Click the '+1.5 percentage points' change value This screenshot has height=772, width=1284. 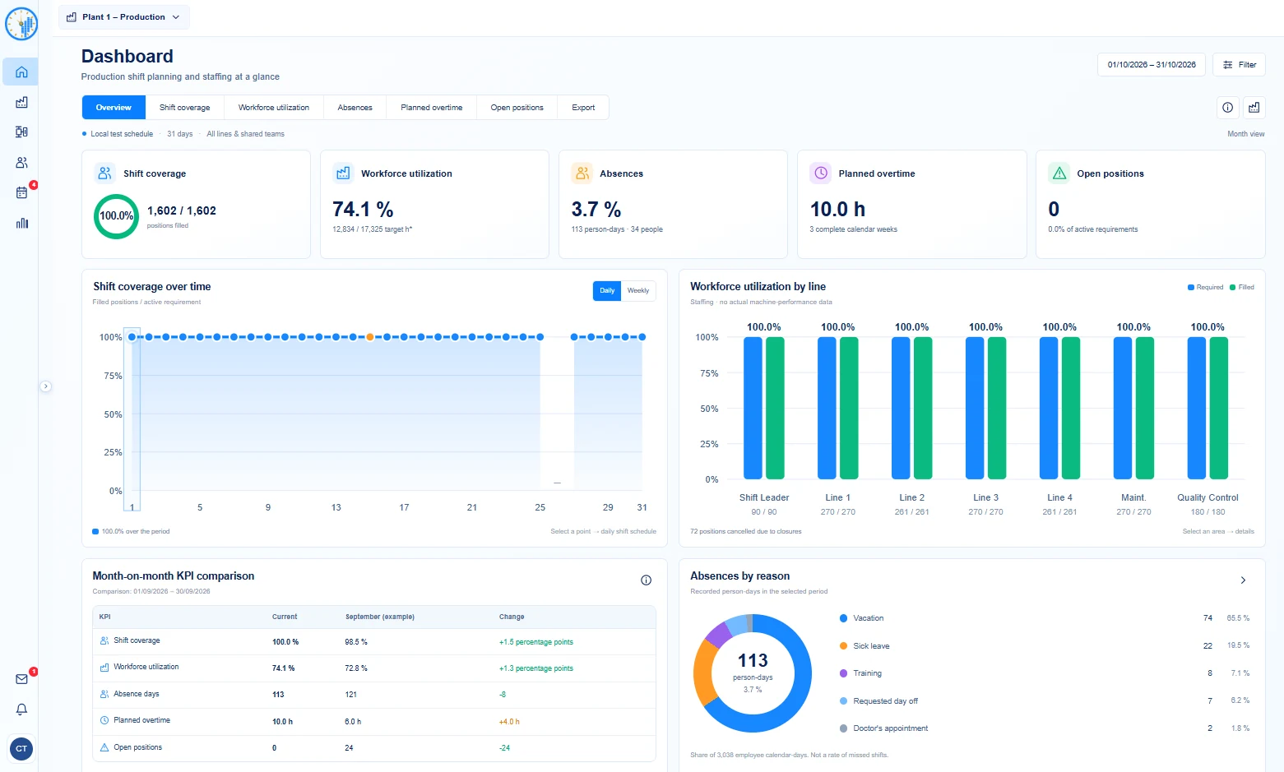pyautogui.click(x=536, y=642)
